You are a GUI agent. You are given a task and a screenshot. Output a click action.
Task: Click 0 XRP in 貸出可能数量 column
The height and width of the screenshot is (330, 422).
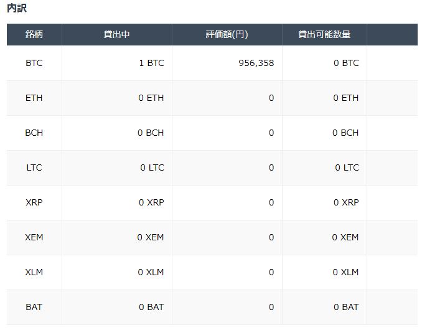346,202
